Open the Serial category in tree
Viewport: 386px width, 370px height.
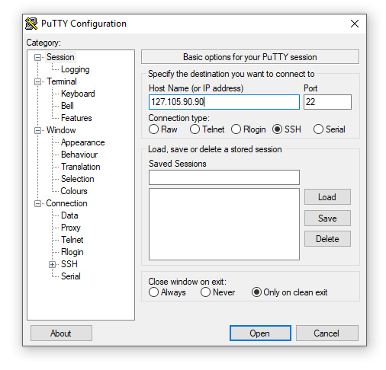(71, 276)
